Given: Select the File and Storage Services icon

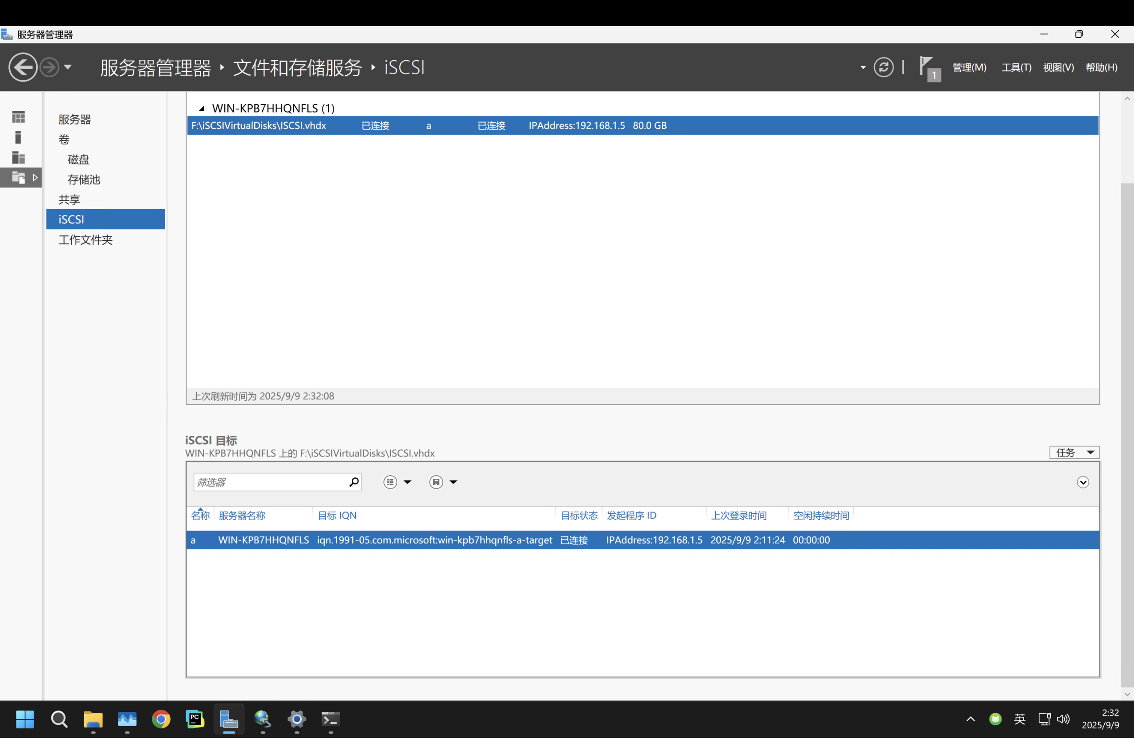Looking at the screenshot, I should [x=19, y=177].
